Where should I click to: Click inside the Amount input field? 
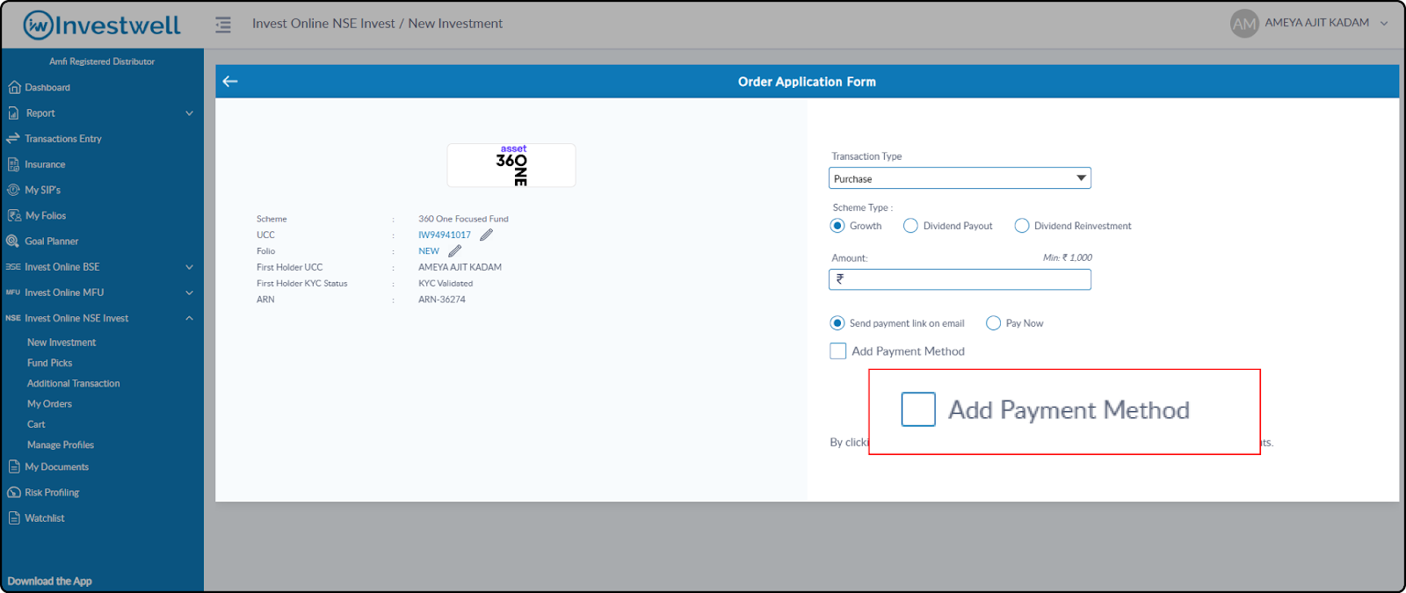click(960, 279)
